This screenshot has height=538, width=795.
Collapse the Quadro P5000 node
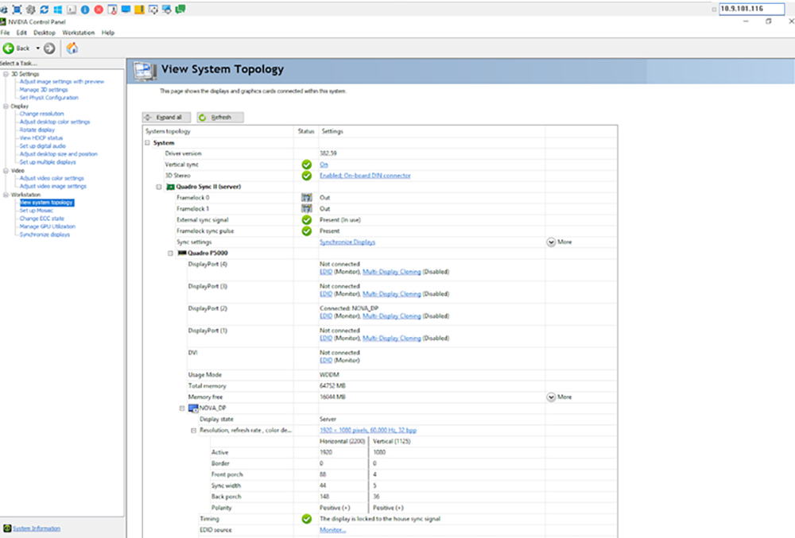click(x=170, y=254)
